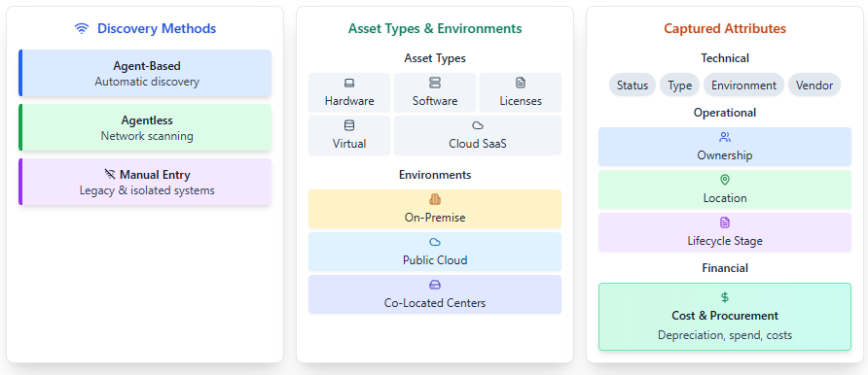Click the Vendor attribute pill
The width and height of the screenshot is (868, 375).
tap(814, 85)
